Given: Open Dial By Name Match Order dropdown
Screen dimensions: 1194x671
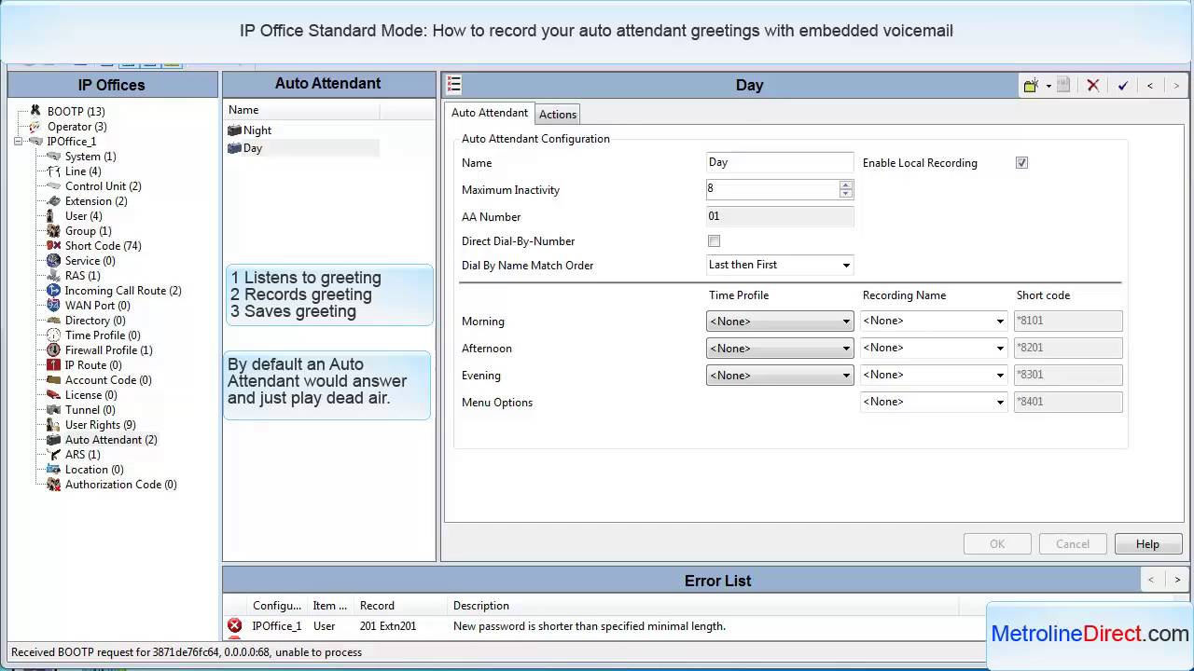Looking at the screenshot, I should point(846,266).
